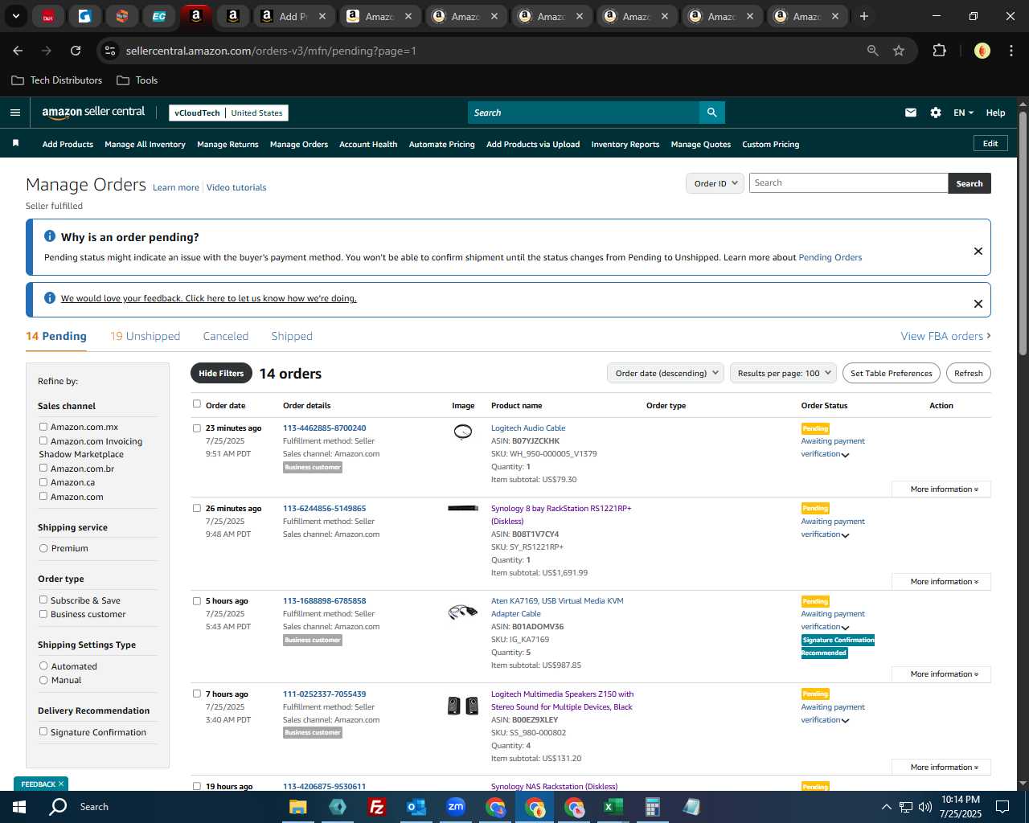1029x823 pixels.
Task: Open the Order ID search type dropdown
Action: [715, 183]
